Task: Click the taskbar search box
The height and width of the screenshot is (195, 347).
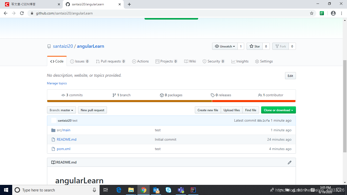Action: 56,190
